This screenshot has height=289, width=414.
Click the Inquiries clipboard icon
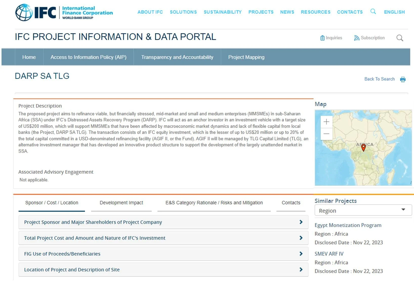[322, 38]
